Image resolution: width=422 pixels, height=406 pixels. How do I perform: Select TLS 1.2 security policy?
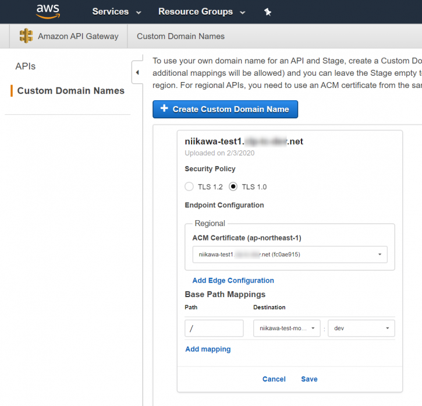(x=189, y=186)
